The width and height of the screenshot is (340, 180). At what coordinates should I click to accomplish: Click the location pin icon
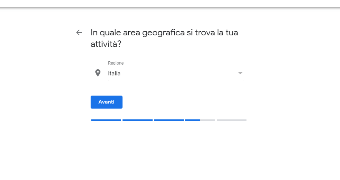point(98,73)
